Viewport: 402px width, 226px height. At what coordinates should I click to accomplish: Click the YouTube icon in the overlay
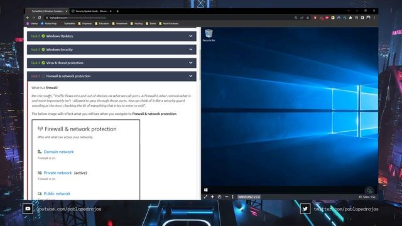coord(28,208)
